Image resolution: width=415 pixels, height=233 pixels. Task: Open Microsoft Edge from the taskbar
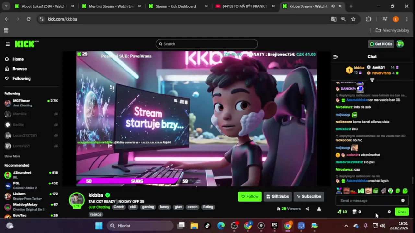(x=221, y=226)
